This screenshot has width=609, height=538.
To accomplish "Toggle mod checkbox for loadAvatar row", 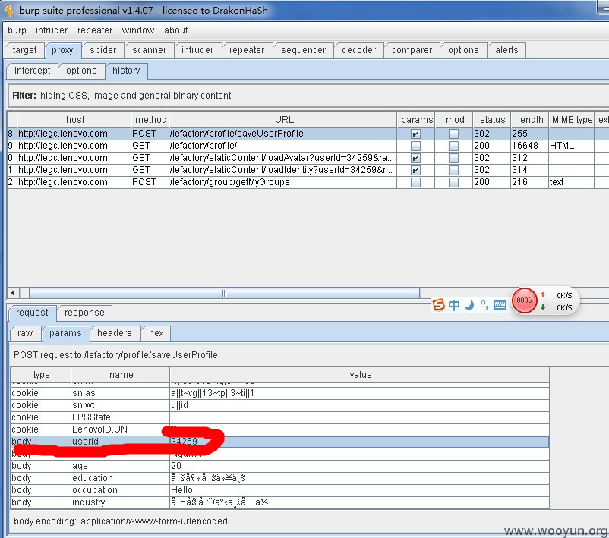I will [453, 158].
